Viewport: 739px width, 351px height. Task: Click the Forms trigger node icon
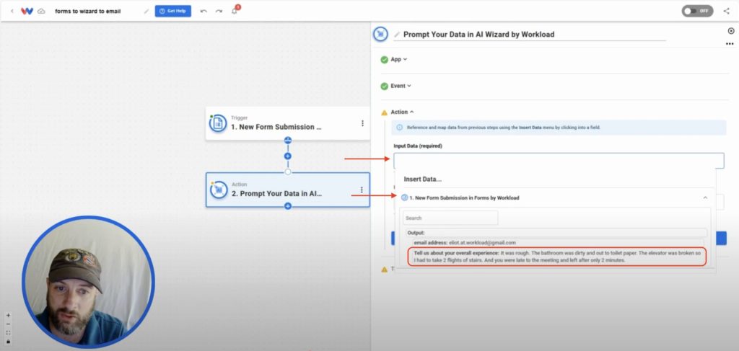pyautogui.click(x=218, y=123)
